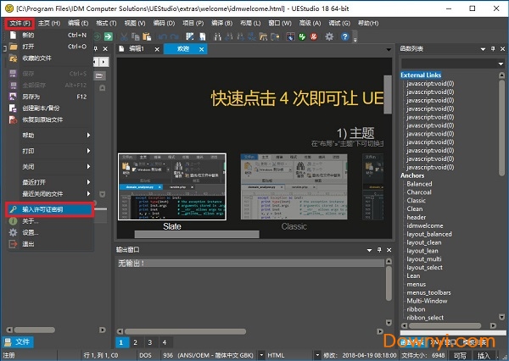Select 输入许可证密钥 in the File menu

coord(50,209)
